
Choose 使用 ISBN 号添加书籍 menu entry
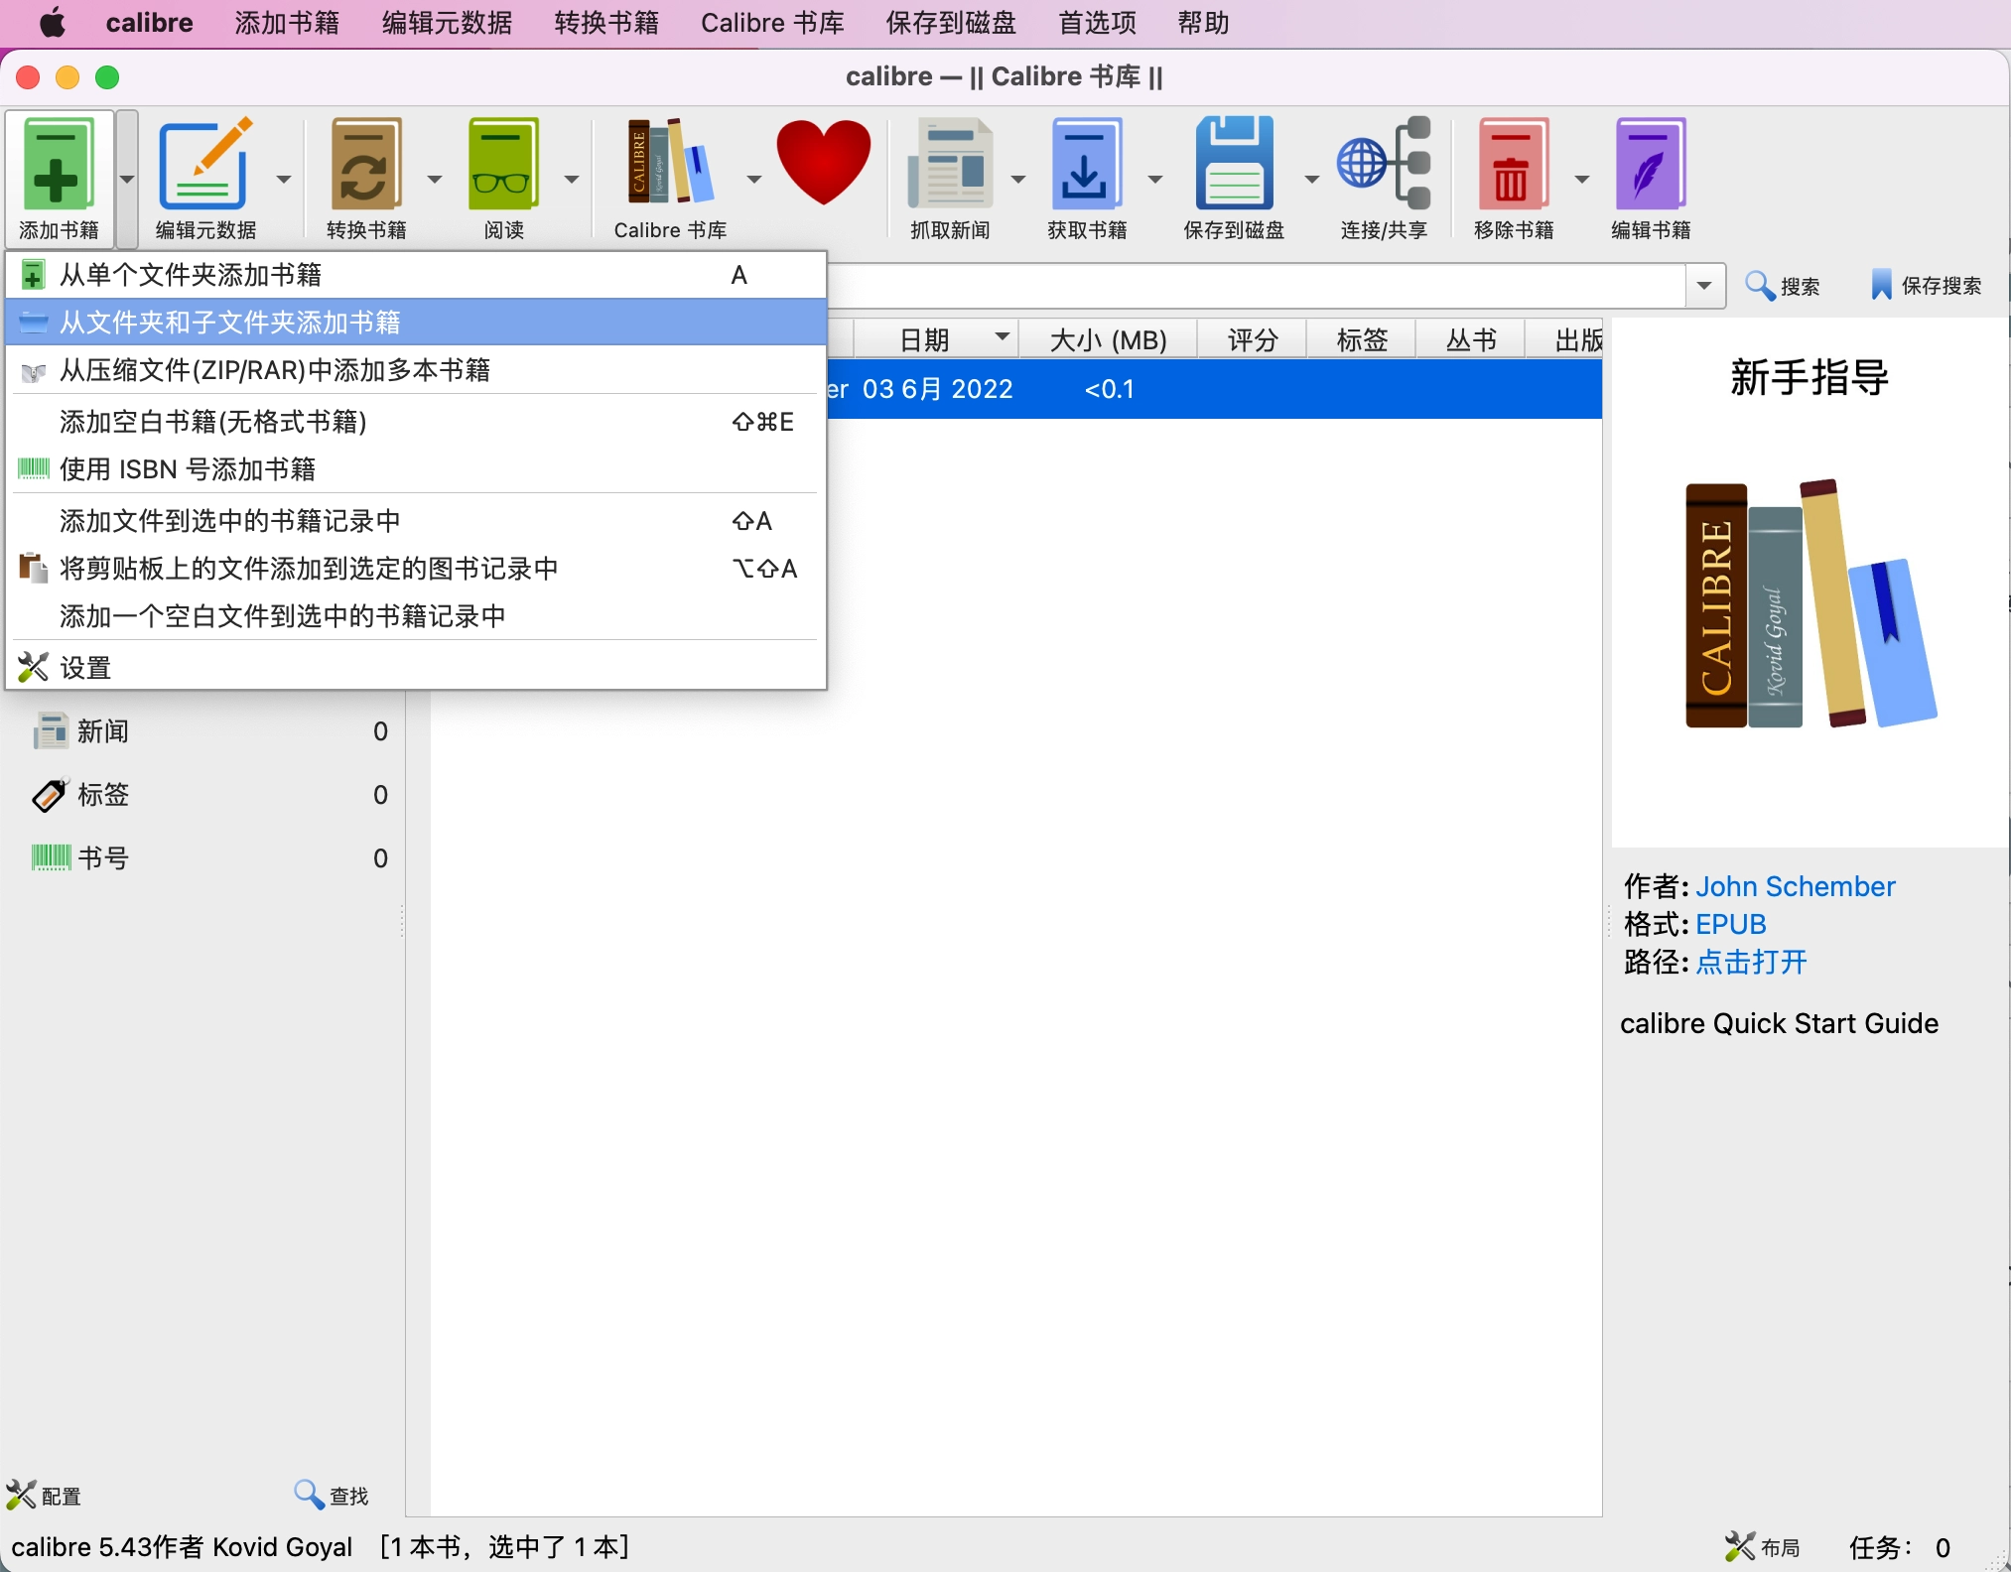click(416, 468)
